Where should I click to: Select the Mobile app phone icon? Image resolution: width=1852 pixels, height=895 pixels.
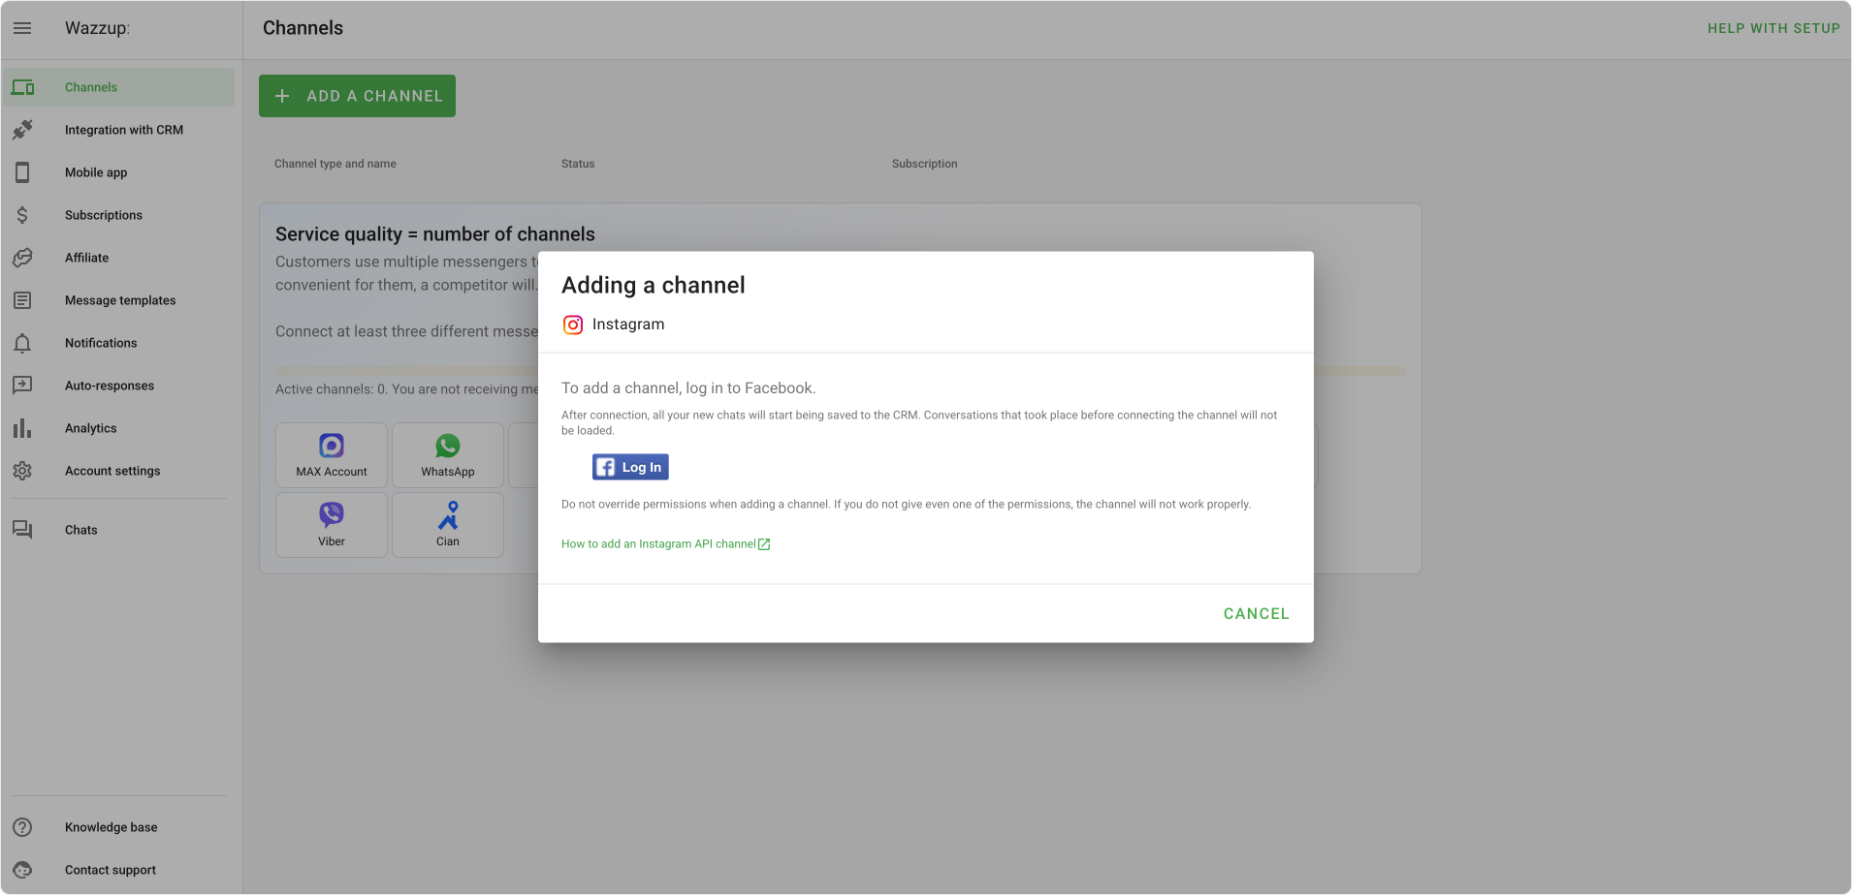click(22, 172)
